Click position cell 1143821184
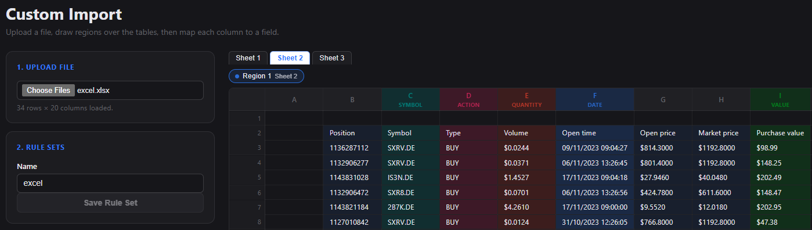812x230 pixels. (352, 207)
